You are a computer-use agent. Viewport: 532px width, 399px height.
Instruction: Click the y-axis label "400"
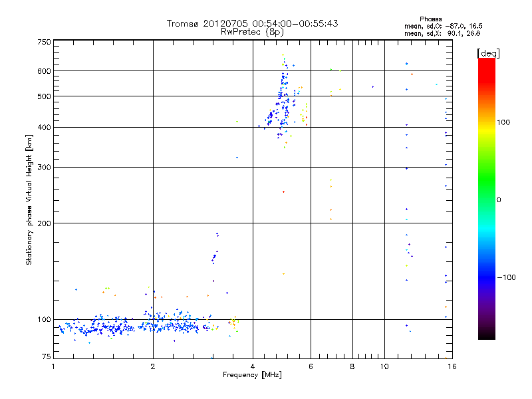[x=44, y=128]
